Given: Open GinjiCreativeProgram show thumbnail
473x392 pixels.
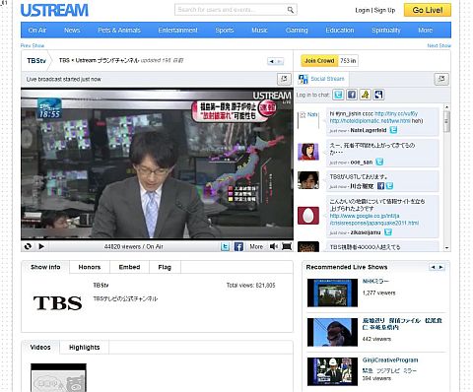Looking at the screenshot, I should click(x=332, y=371).
